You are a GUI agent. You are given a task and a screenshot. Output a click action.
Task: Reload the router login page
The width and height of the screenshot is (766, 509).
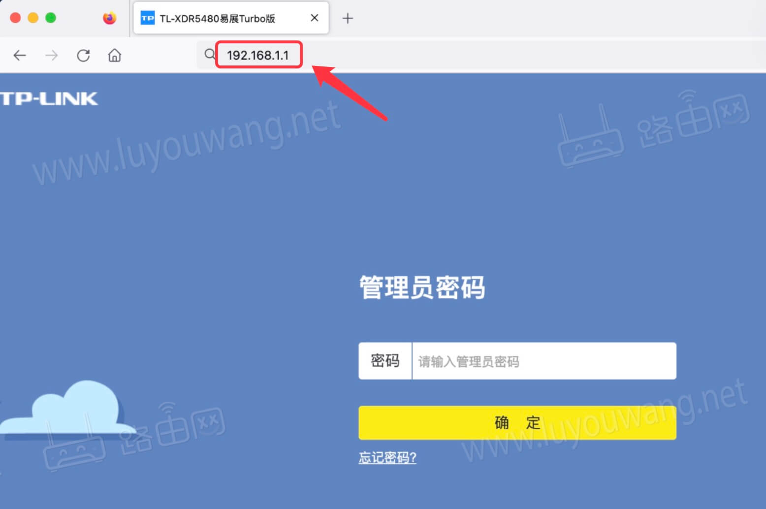click(83, 55)
